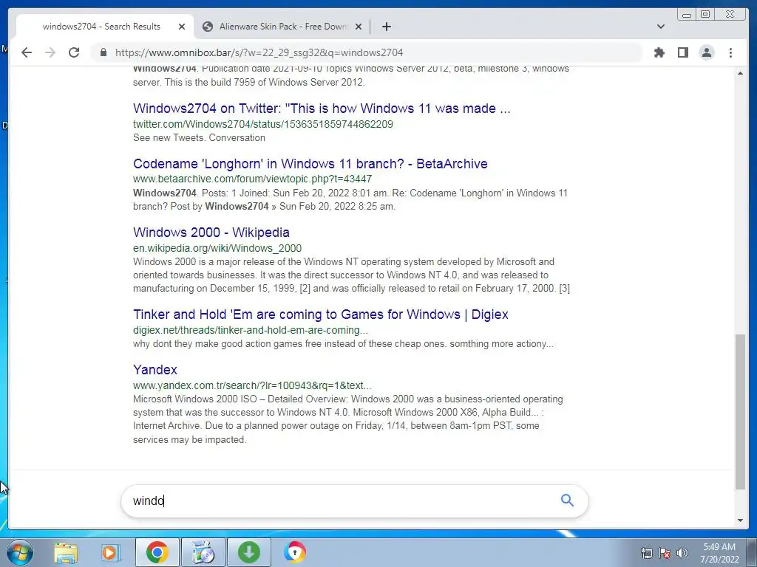Open the Yandex search result
This screenshot has height=567, width=757.
click(155, 370)
